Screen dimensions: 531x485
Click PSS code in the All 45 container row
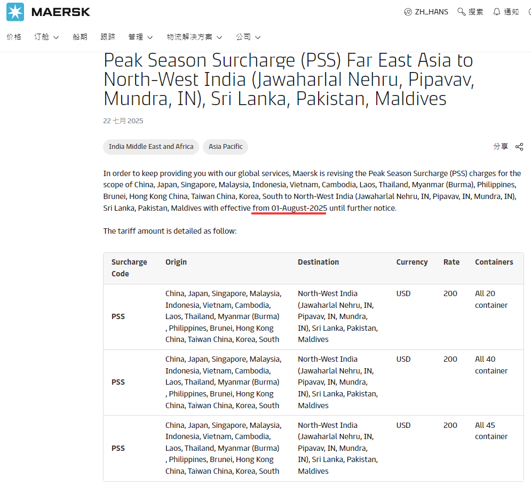[118, 448]
